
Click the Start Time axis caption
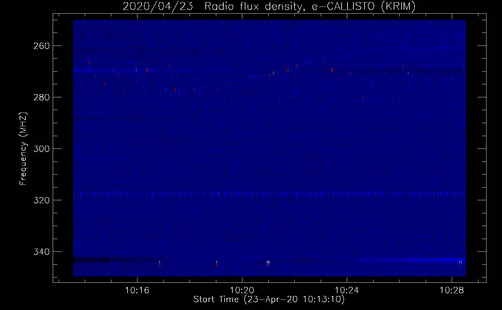[x=269, y=299]
